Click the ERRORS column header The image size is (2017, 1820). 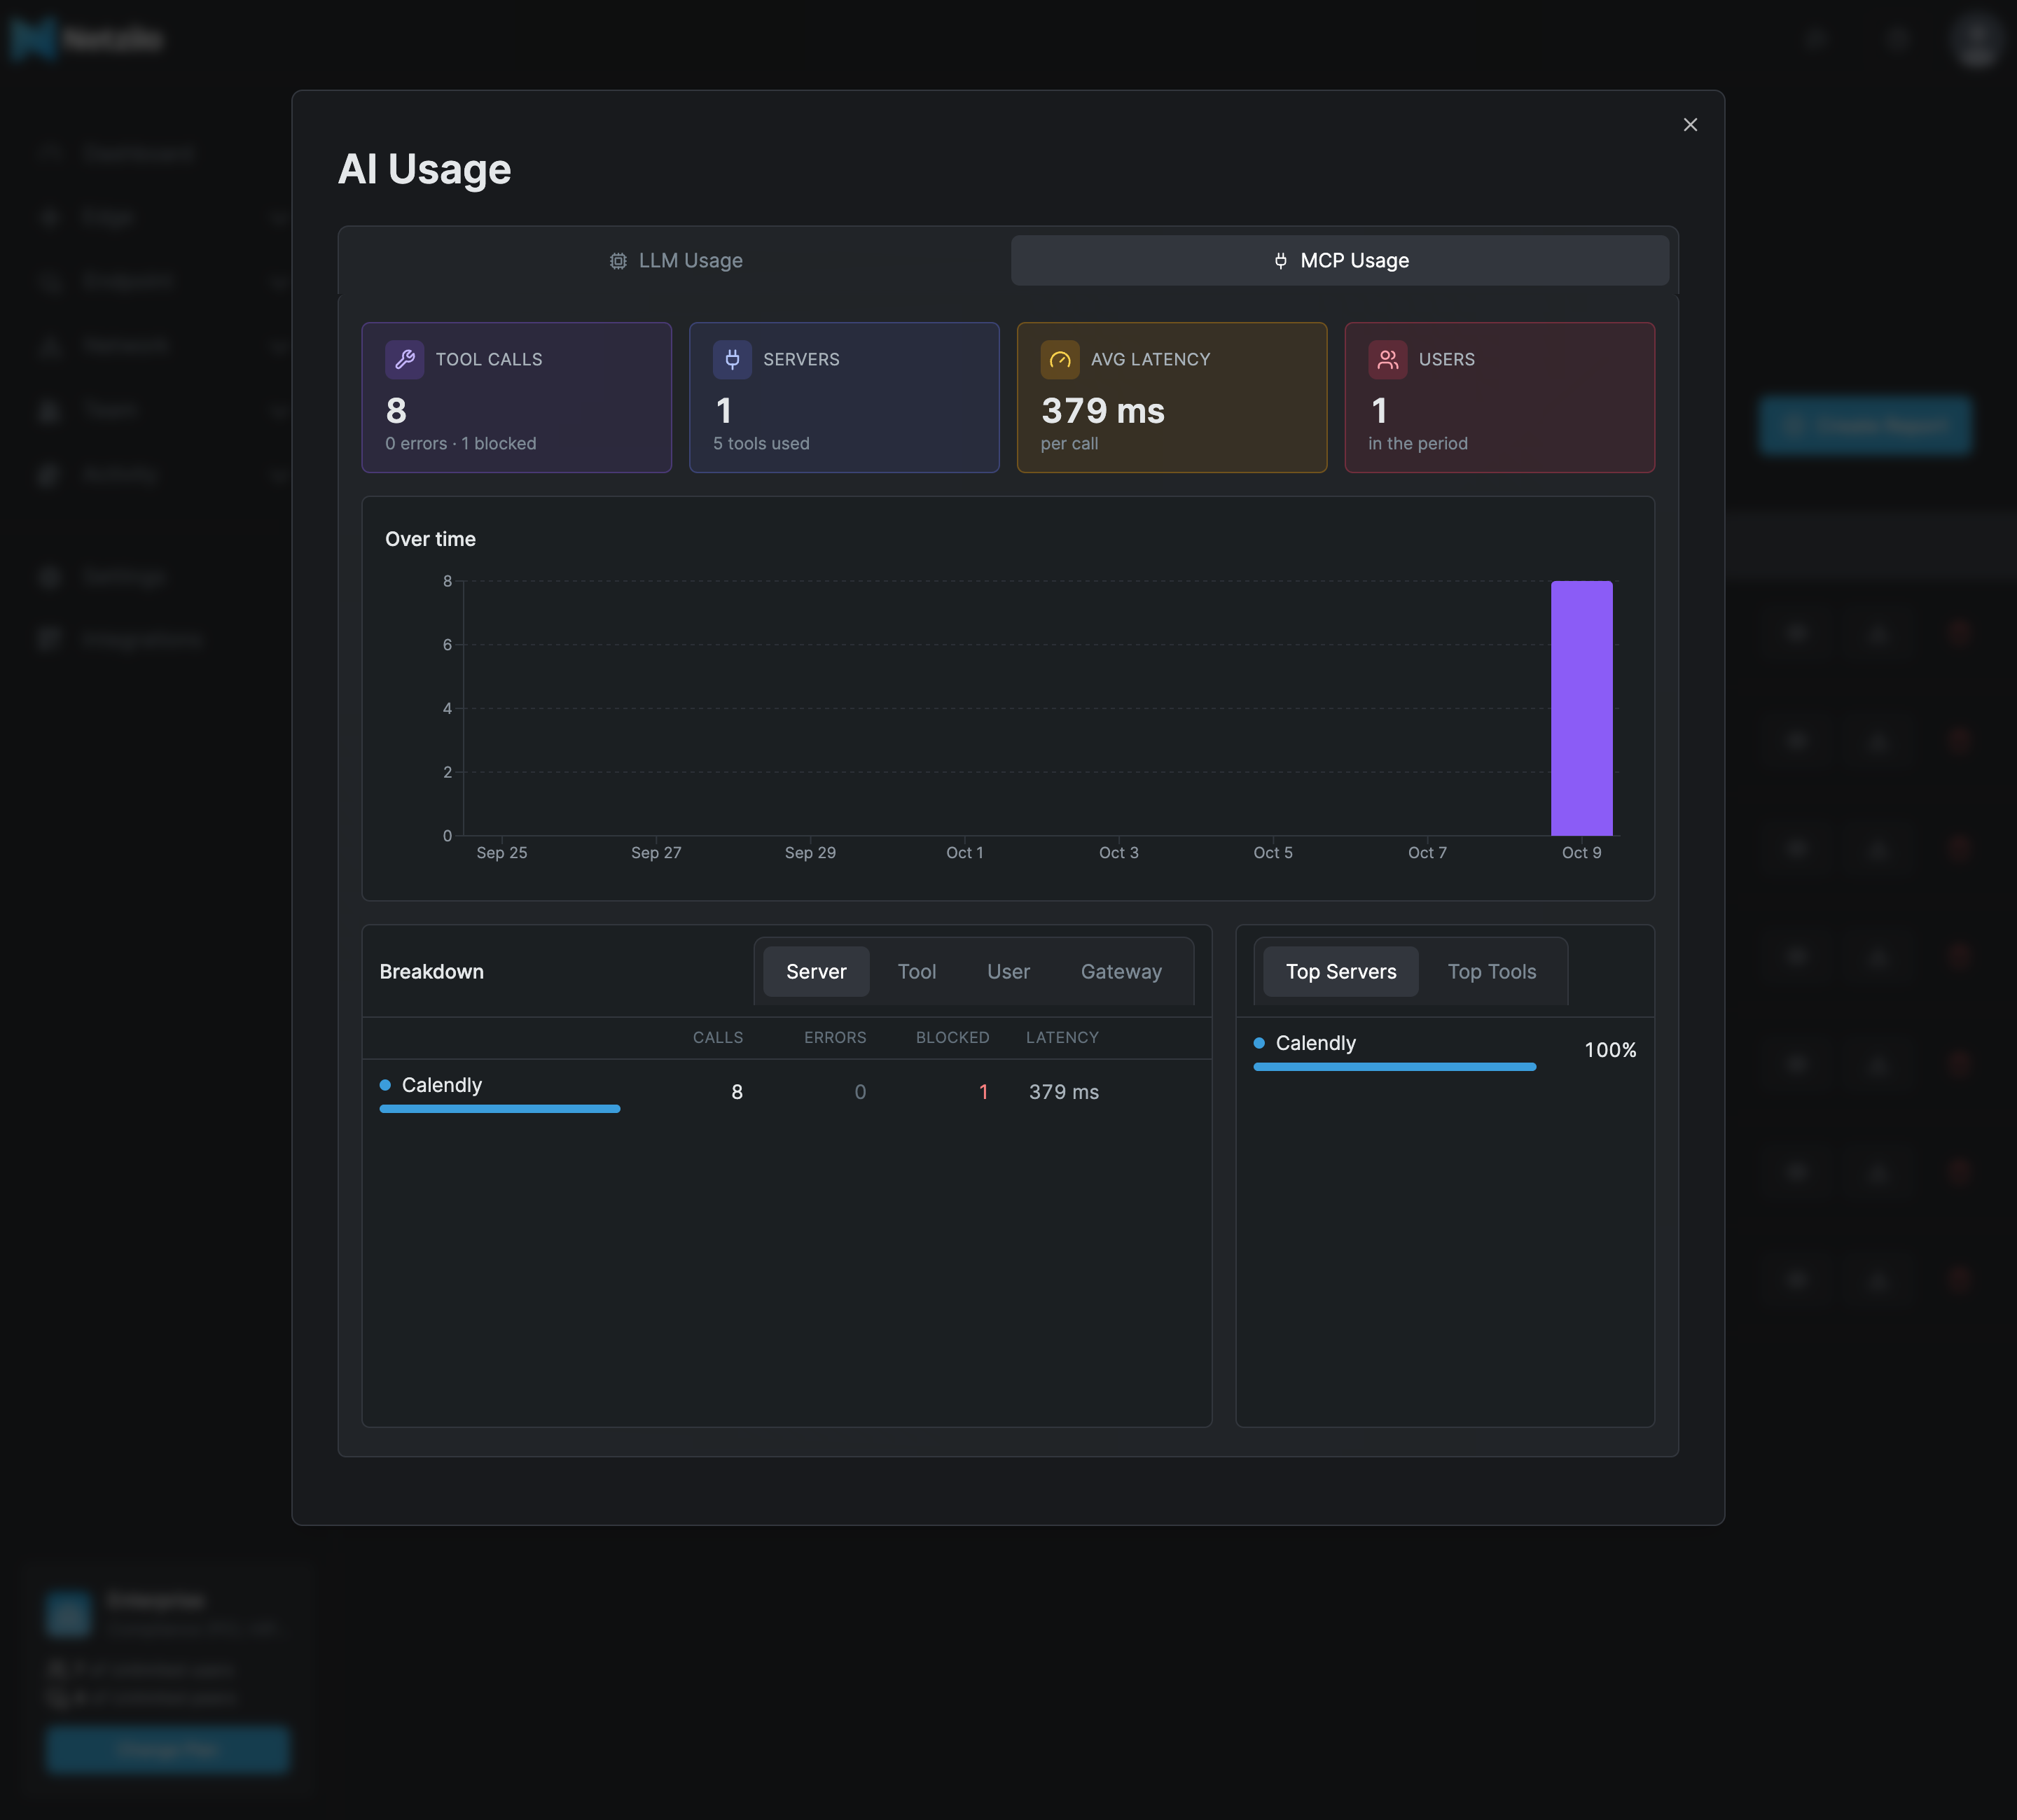(x=836, y=1037)
